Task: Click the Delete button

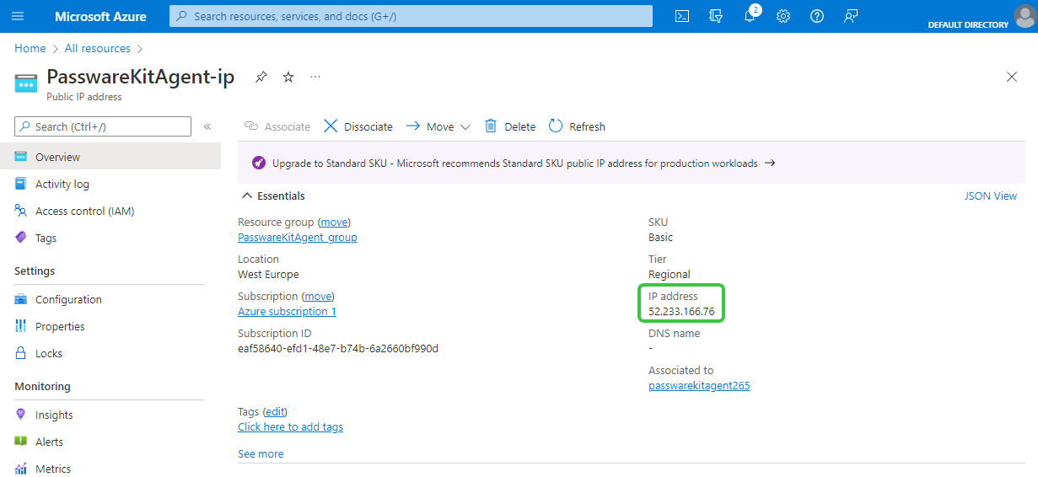Action: (510, 126)
